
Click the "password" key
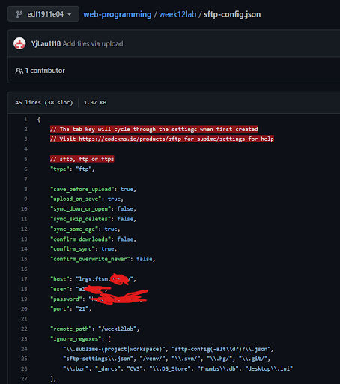click(66, 298)
